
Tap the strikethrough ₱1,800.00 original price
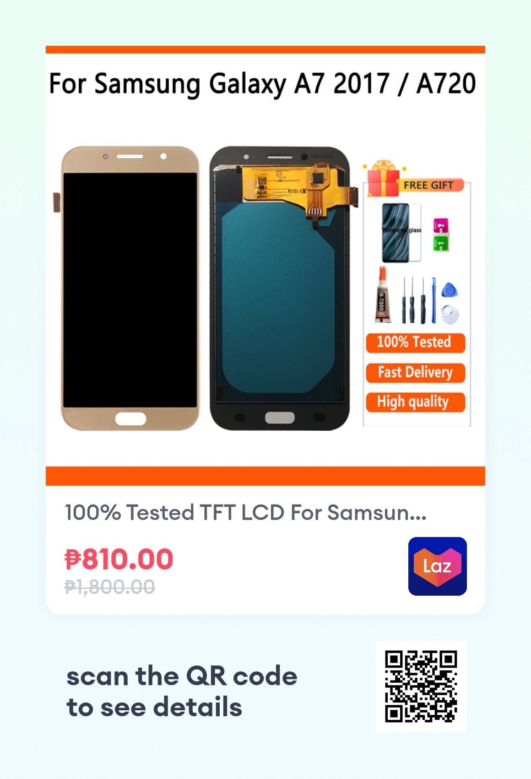tap(110, 587)
